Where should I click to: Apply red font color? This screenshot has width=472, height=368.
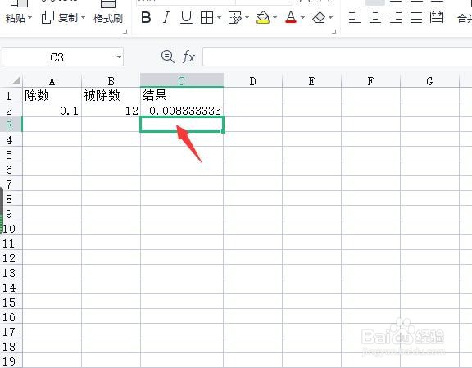(x=291, y=17)
